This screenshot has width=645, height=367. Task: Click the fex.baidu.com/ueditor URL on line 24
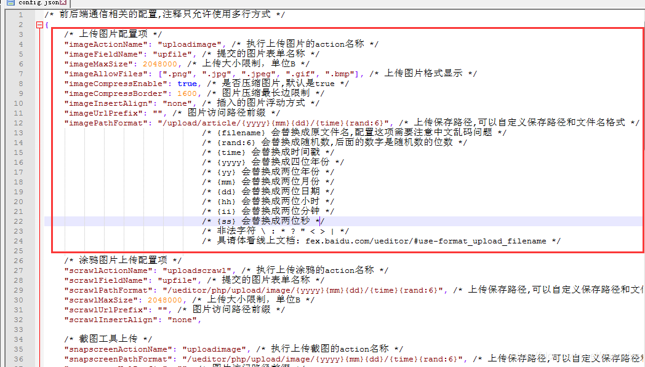tap(426, 241)
